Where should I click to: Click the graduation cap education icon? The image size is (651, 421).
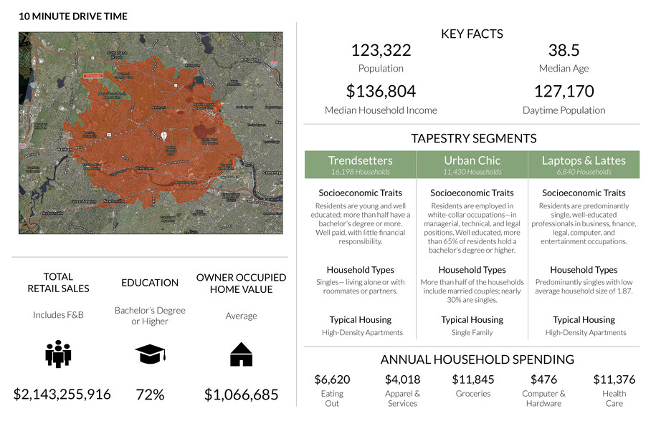coord(150,354)
